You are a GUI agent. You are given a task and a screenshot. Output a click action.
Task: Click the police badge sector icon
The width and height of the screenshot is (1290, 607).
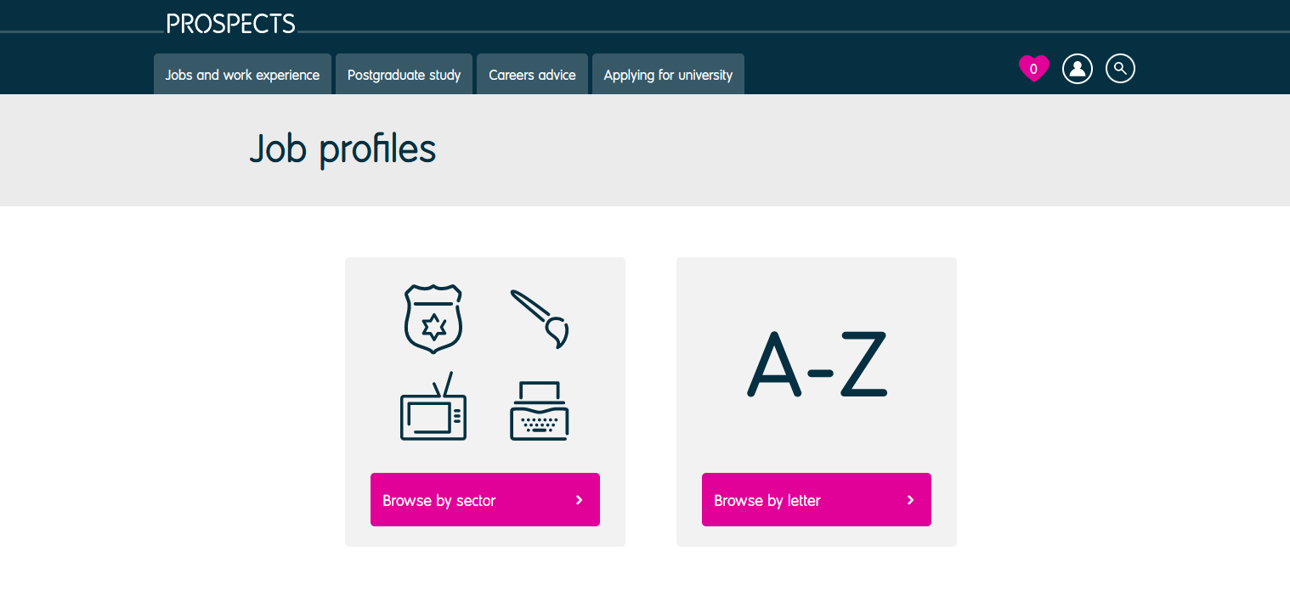[x=433, y=319]
